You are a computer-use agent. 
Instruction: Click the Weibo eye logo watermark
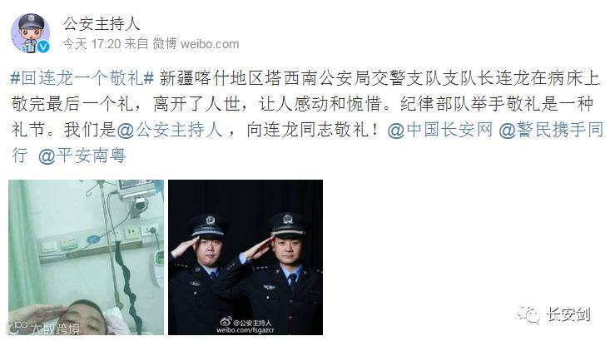point(226,322)
